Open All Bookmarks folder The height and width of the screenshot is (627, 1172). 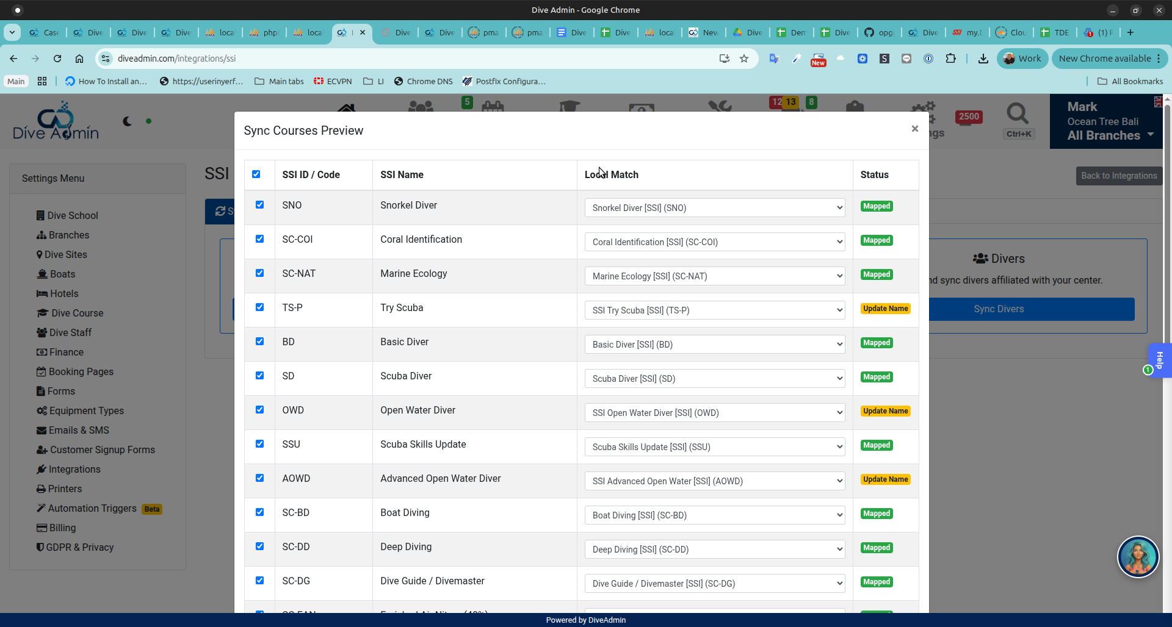pos(1130,81)
